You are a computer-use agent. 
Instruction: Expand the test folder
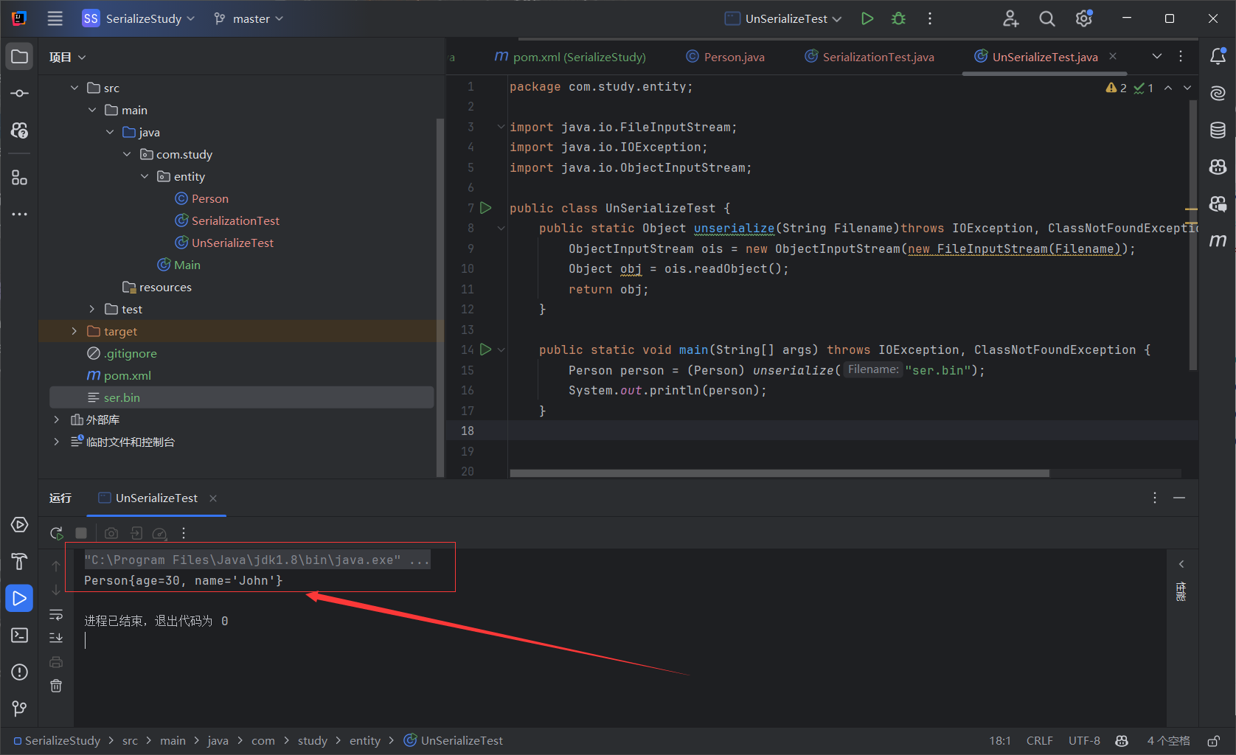[92, 309]
